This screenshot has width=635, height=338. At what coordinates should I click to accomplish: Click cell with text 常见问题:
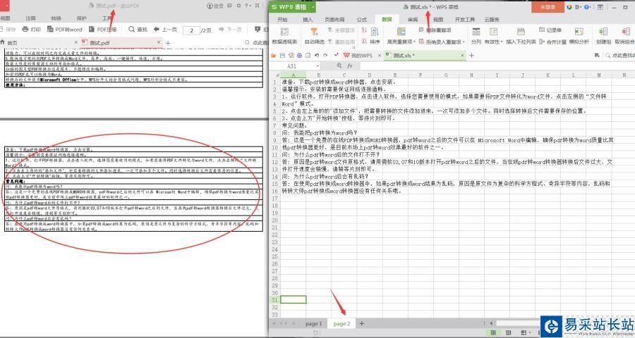(x=295, y=126)
